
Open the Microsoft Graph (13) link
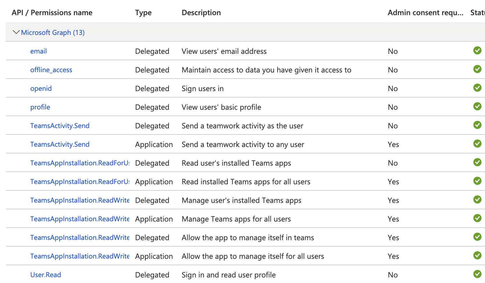(x=53, y=33)
